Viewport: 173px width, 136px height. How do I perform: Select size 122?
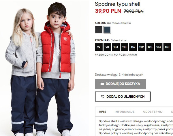[x=142, y=47]
